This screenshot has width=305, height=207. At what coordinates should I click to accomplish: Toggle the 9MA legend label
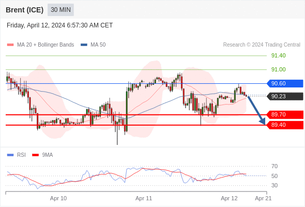pyautogui.click(x=48, y=155)
